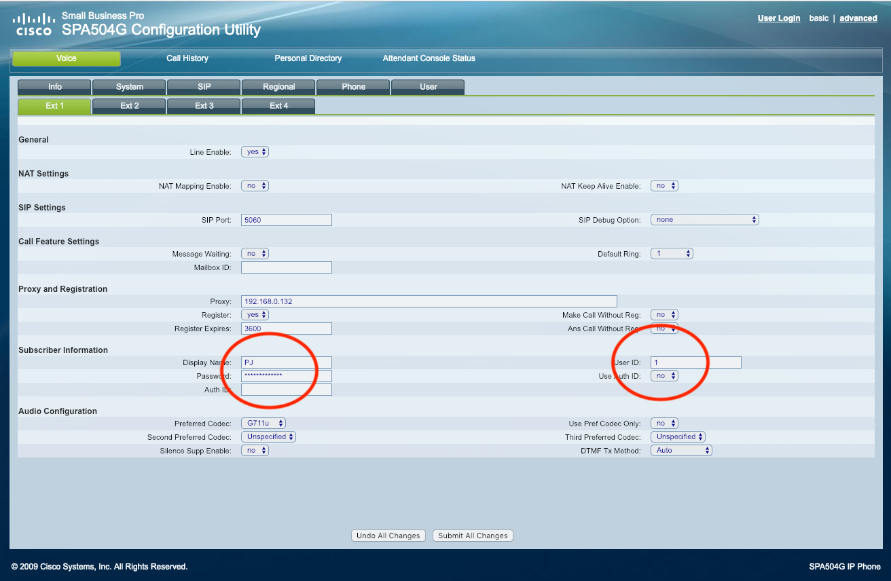Viewport: 891px width, 581px height.
Task: Select the Info sub-tab
Action: 54,87
